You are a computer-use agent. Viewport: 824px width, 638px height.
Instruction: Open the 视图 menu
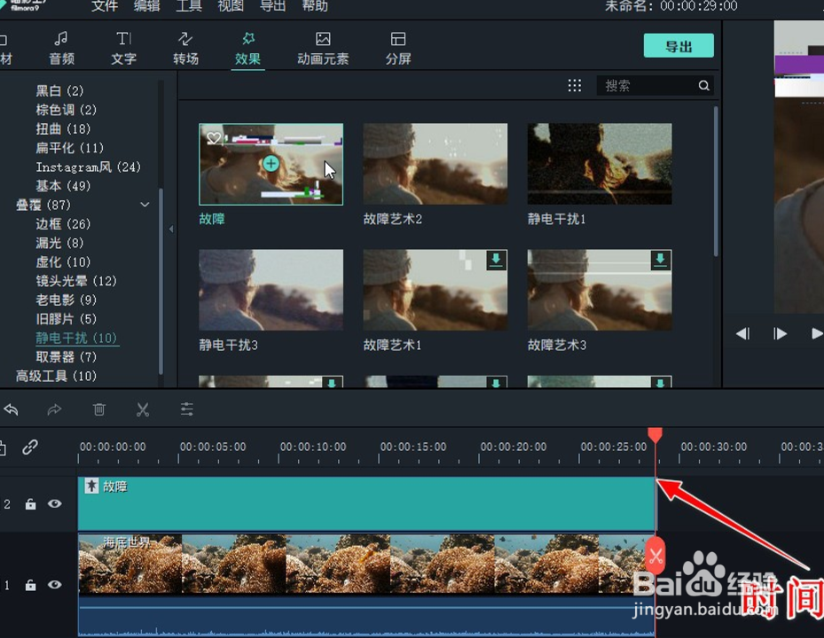[231, 6]
